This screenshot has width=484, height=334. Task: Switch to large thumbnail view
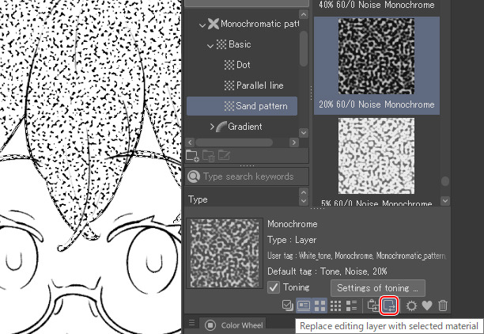(x=320, y=306)
